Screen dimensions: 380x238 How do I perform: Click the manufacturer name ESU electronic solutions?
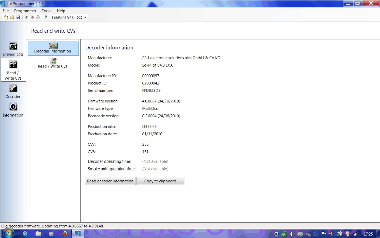(181, 58)
